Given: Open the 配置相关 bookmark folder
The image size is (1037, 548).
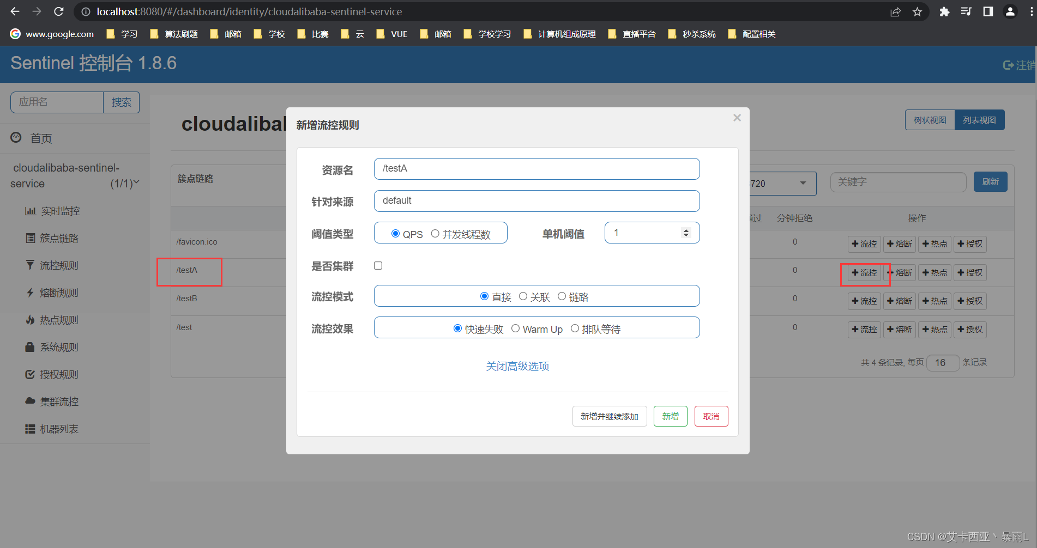Looking at the screenshot, I should 752,34.
